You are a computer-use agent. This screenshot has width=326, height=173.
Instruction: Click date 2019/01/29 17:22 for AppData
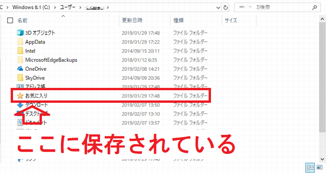(x=141, y=42)
